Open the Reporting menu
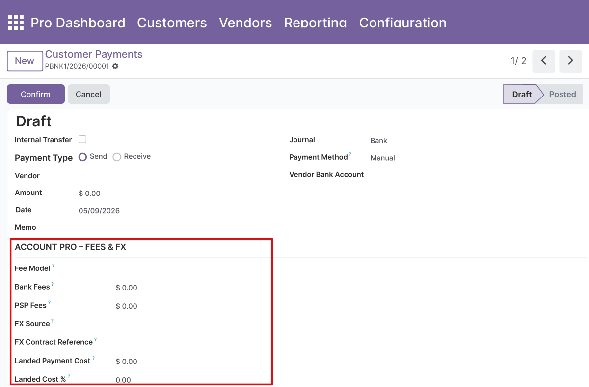The width and height of the screenshot is (589, 387). [316, 23]
